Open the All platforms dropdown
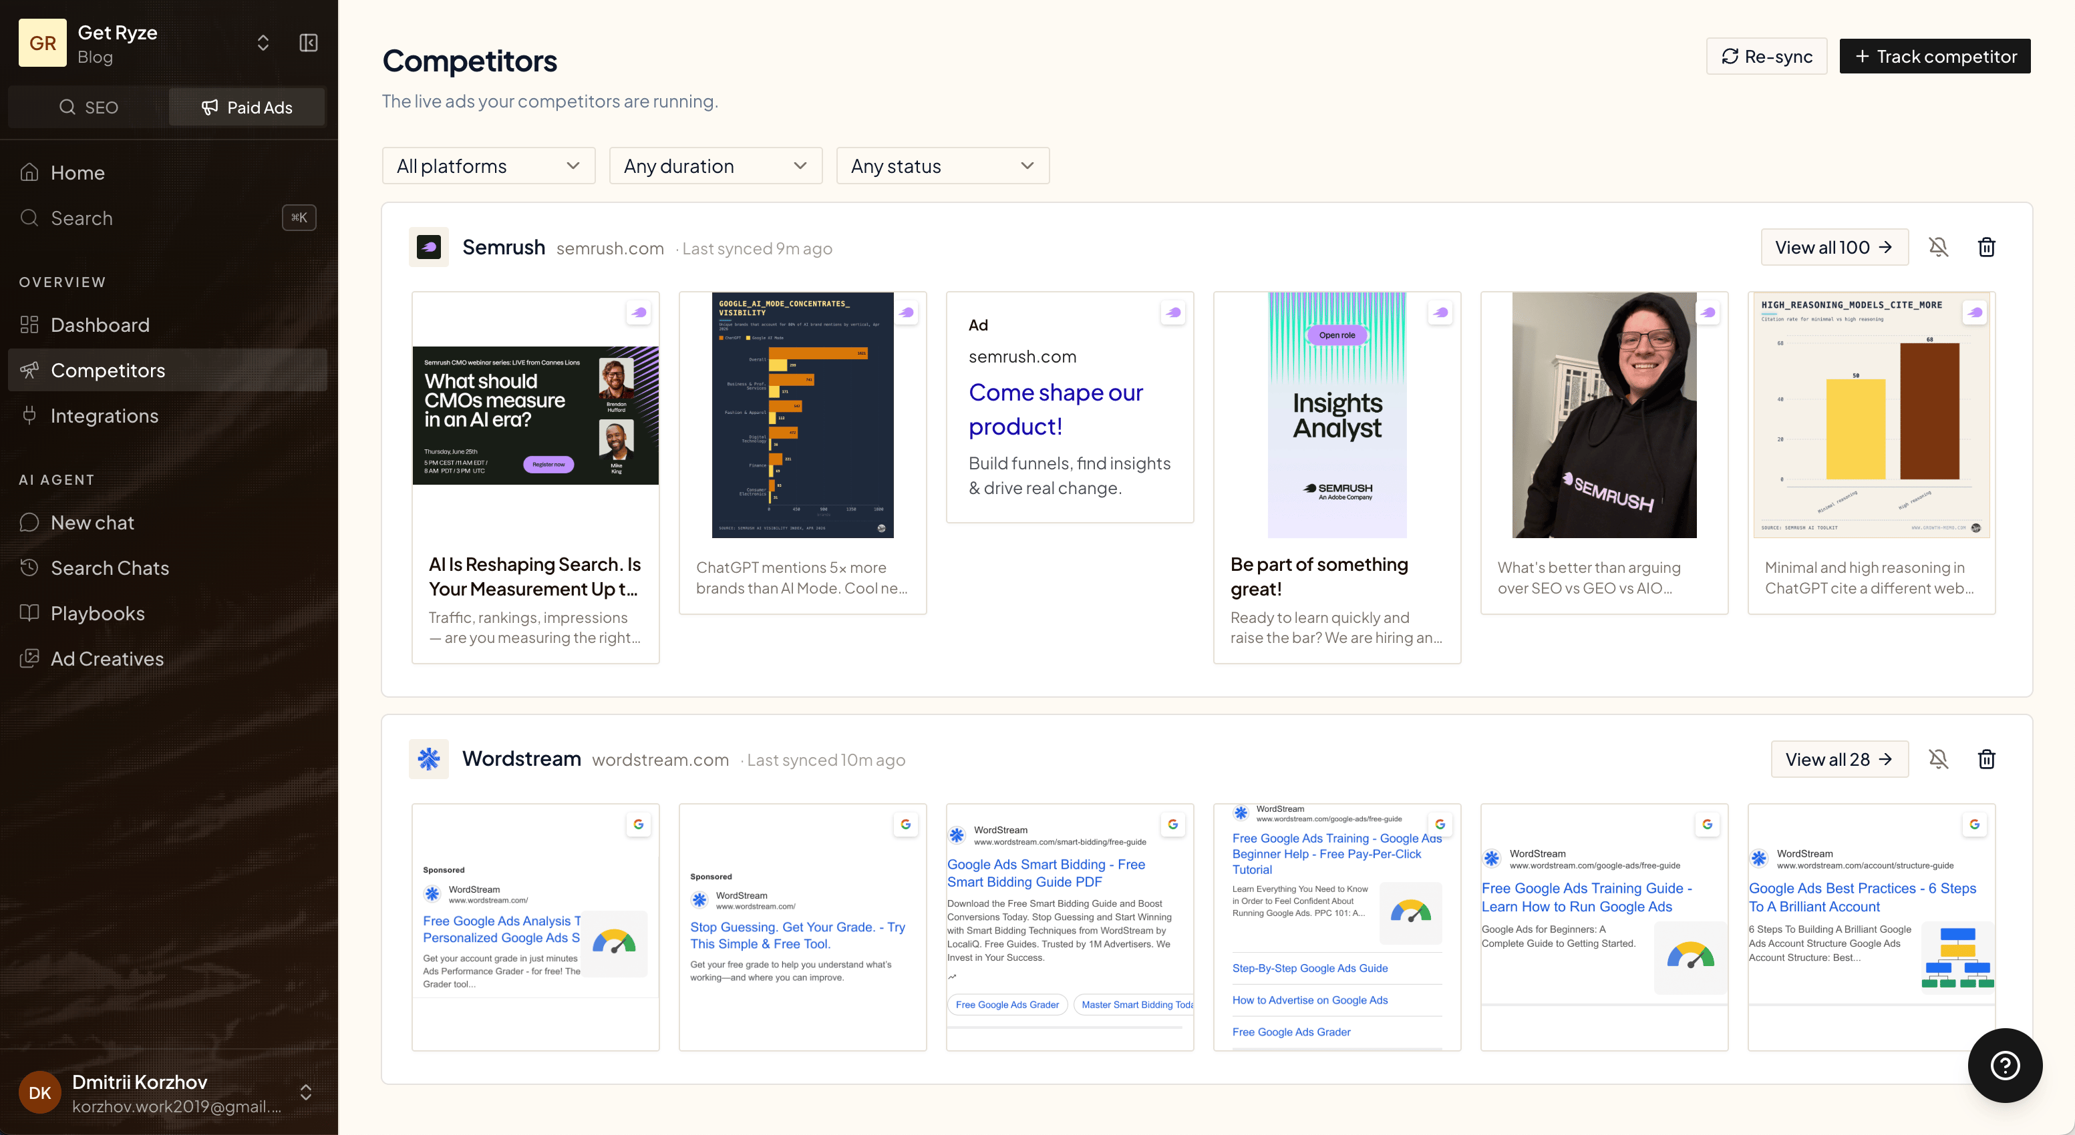Image resolution: width=2075 pixels, height=1135 pixels. pos(488,166)
